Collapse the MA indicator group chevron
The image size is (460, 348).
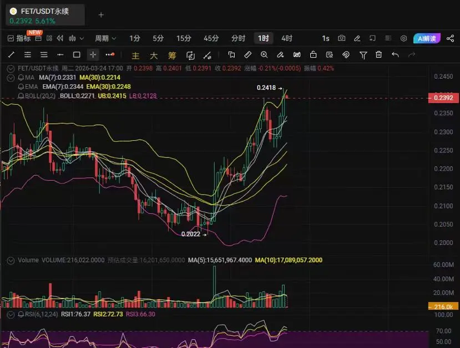[11, 78]
